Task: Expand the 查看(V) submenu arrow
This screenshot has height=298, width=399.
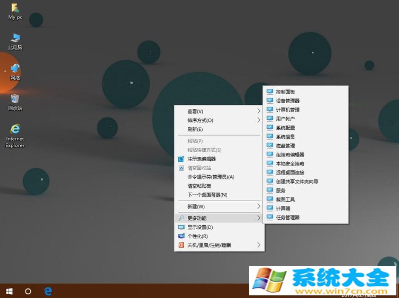Action: coord(259,111)
